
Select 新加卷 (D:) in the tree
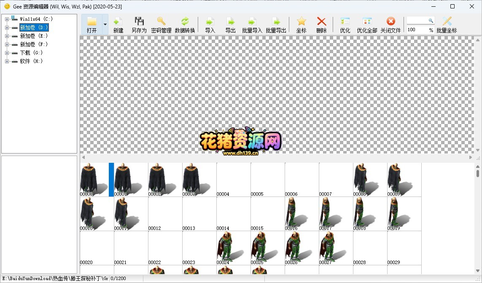pyautogui.click(x=34, y=28)
